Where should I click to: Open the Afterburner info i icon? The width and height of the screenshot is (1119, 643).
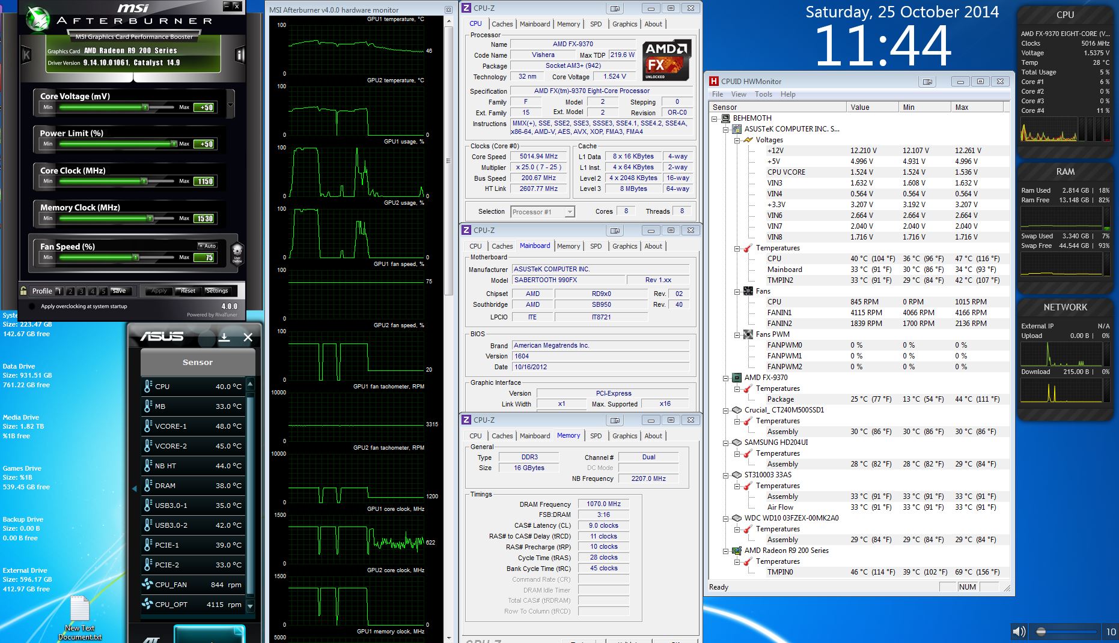click(x=240, y=55)
